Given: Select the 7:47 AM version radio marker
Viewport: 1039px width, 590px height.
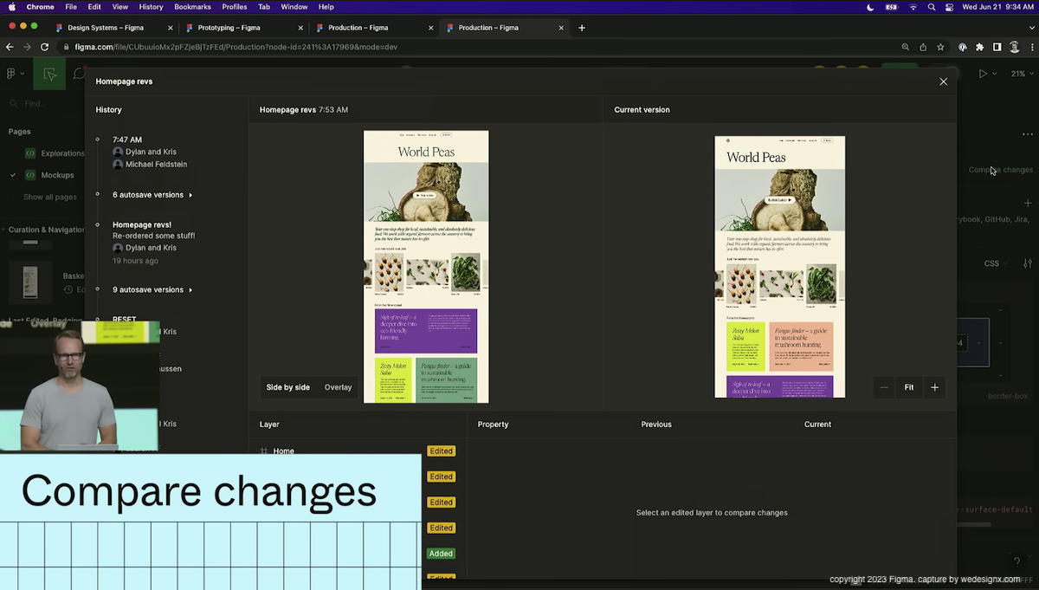Looking at the screenshot, I should (x=98, y=139).
